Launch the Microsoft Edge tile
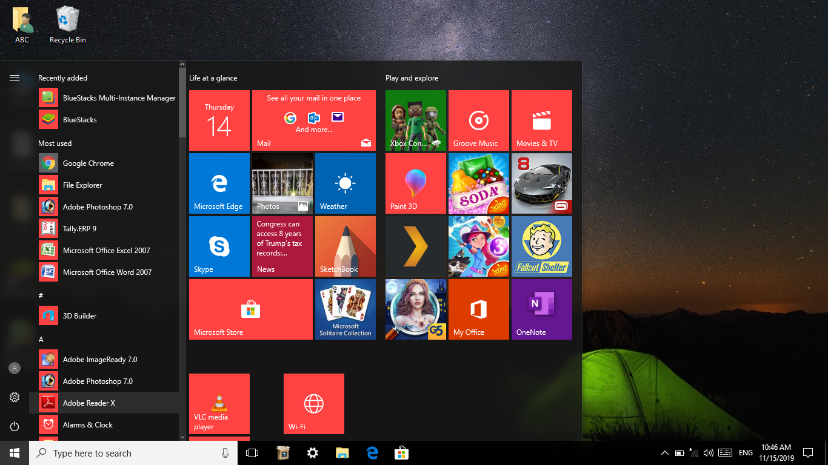The height and width of the screenshot is (465, 828). pyautogui.click(x=219, y=183)
